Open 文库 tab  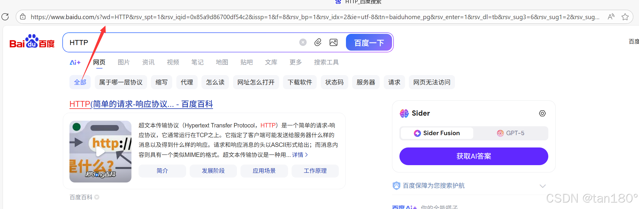pos(271,62)
